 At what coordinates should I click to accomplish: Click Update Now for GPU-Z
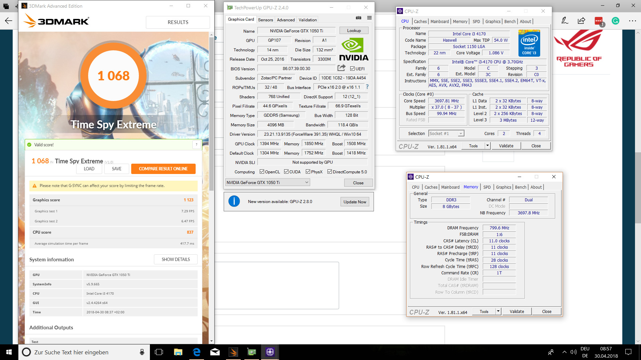click(355, 202)
